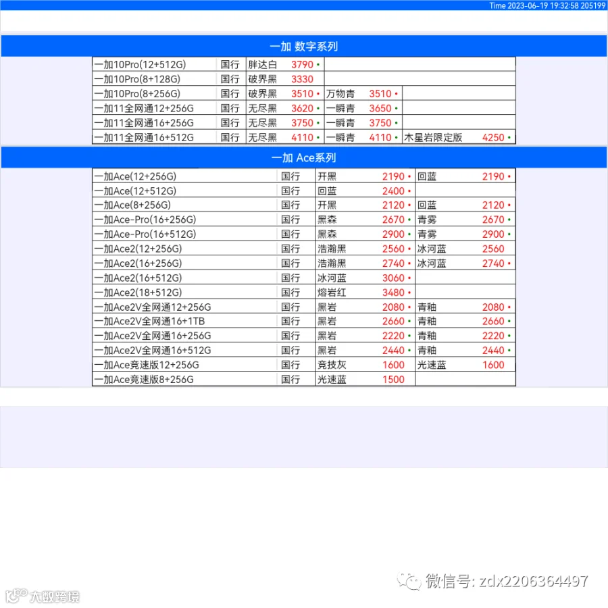Select the 一加Ace2V全网通16+256G model cell
Viewport: 608px width, 608px height.
pyautogui.click(x=184, y=336)
